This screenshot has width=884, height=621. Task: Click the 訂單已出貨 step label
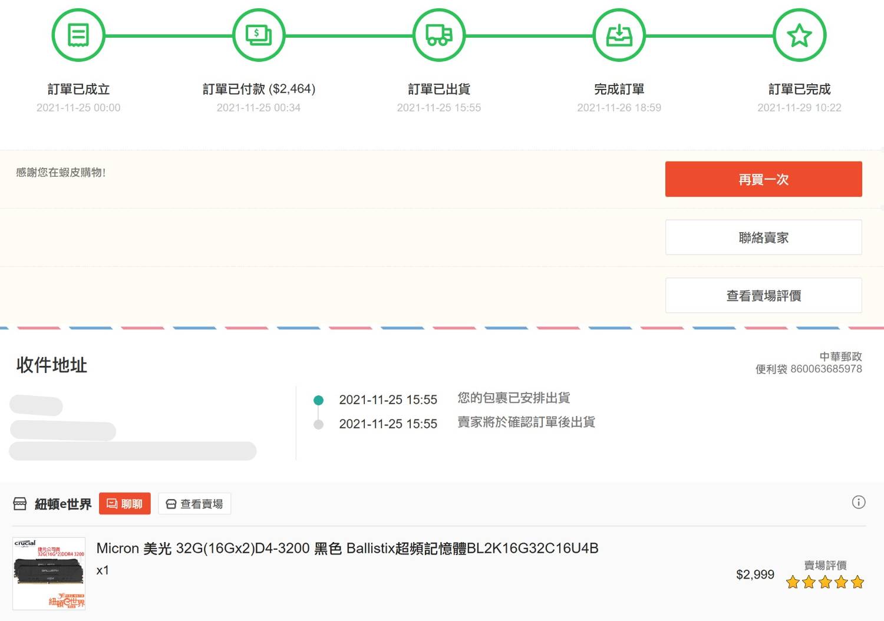pos(439,89)
